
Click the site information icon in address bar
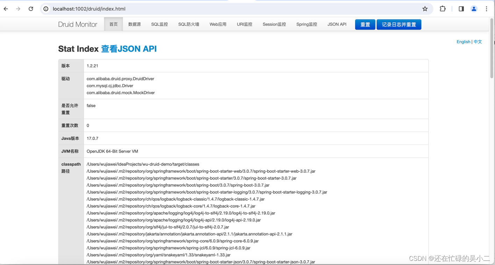pyautogui.click(x=46, y=9)
